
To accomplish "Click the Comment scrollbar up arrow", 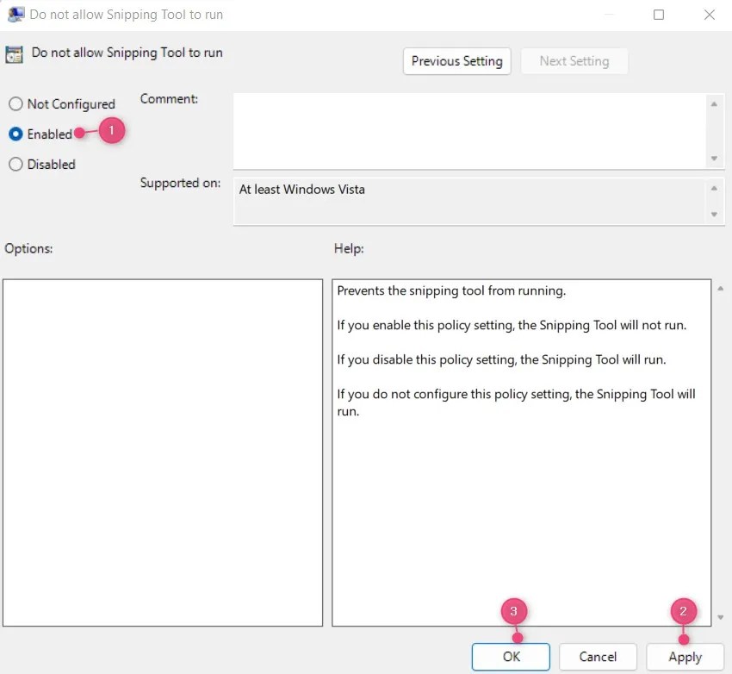I will click(x=716, y=105).
